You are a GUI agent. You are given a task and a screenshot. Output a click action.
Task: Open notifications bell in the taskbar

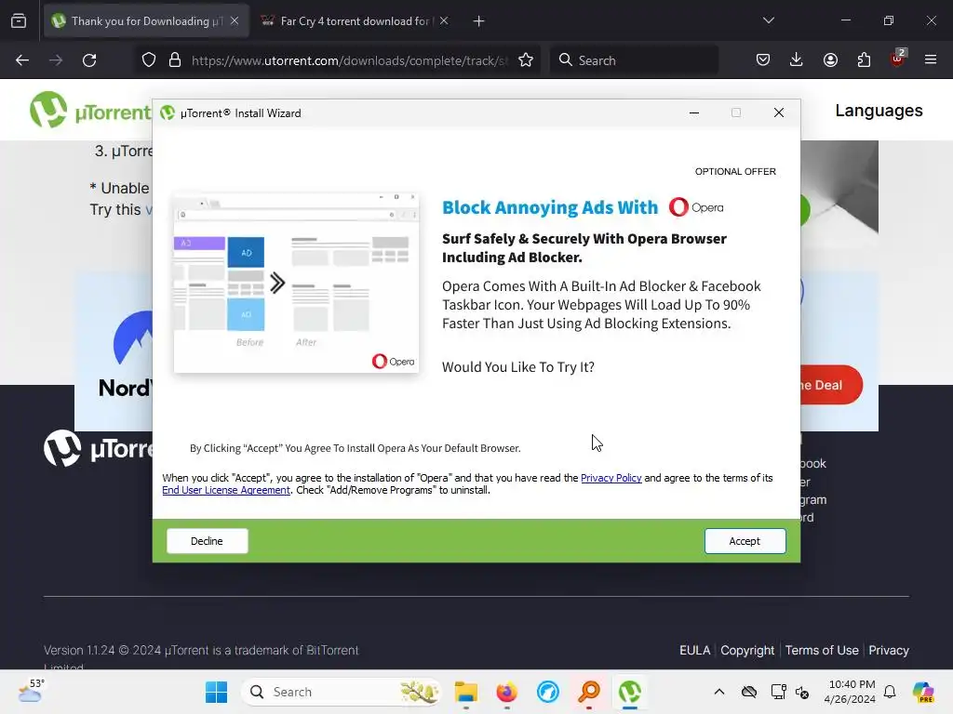tap(890, 692)
